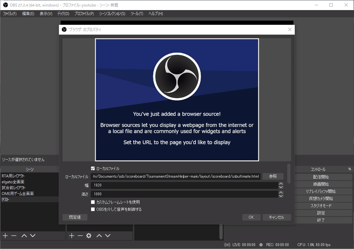Screen dimensions: 354x249
Task: Click 参照 browse button
Action: tap(273, 176)
